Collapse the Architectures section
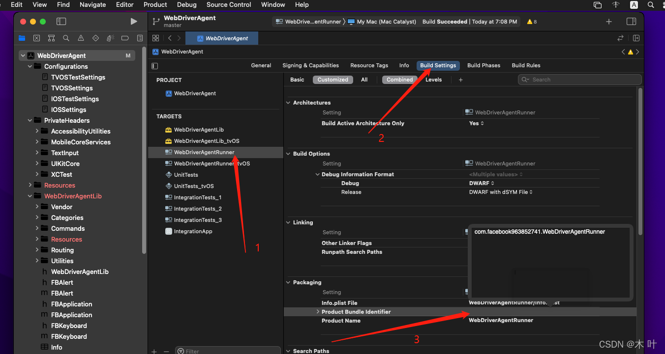665x354 pixels. (x=288, y=103)
